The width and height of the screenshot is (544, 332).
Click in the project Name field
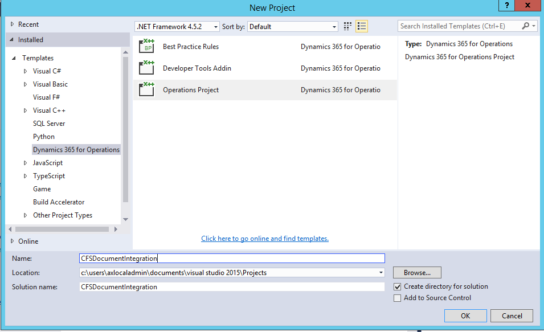click(232, 259)
